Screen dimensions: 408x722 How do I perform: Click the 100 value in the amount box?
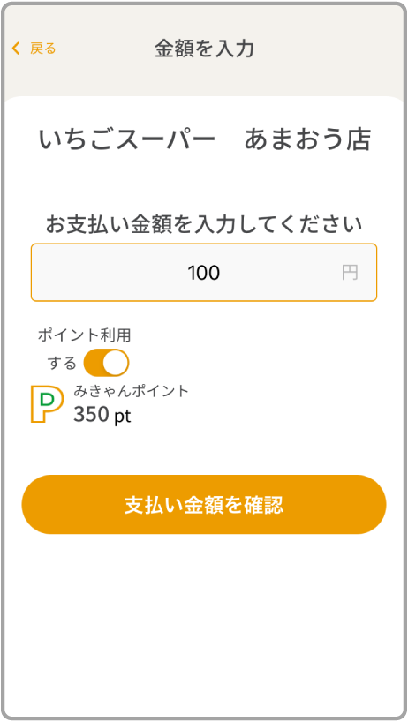point(204,273)
